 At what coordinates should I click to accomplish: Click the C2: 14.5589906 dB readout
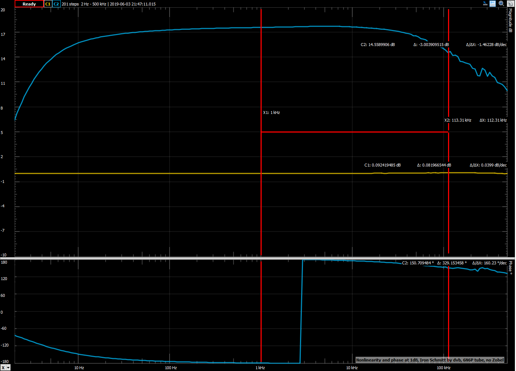[378, 45]
